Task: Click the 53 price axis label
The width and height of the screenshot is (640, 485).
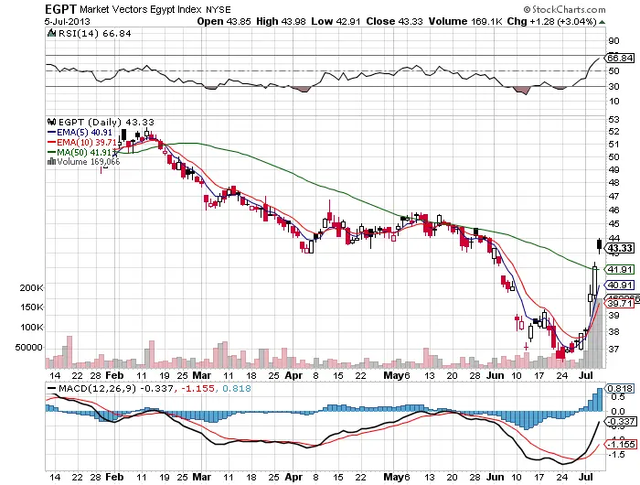Action: [613, 120]
